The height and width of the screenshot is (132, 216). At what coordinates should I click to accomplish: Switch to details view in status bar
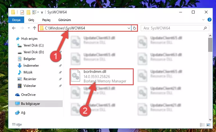point(202,125)
